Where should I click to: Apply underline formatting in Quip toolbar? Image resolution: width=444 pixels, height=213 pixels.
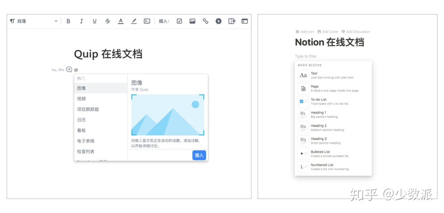pyautogui.click(x=95, y=21)
